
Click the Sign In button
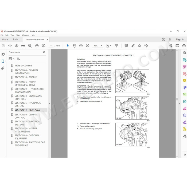click(x=180, y=40)
